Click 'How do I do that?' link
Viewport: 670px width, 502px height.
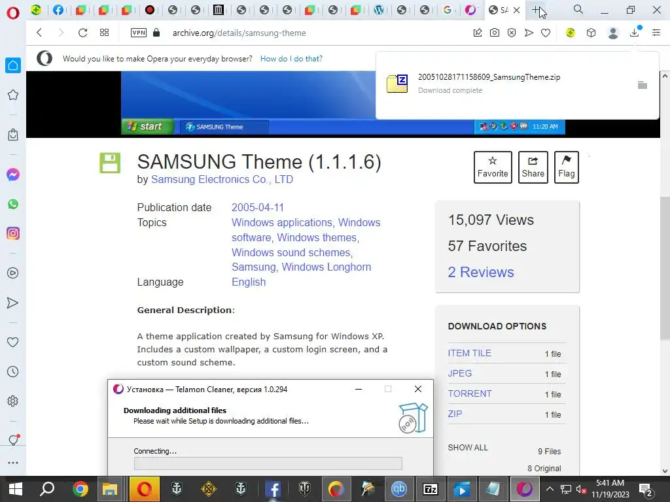click(291, 58)
